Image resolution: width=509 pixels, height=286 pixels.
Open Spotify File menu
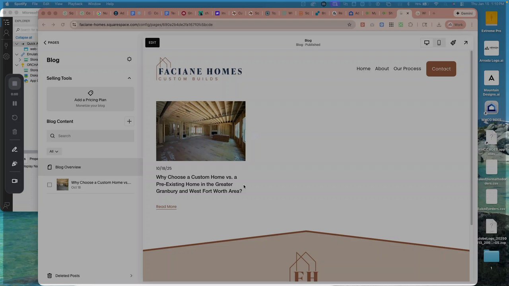[35, 4]
